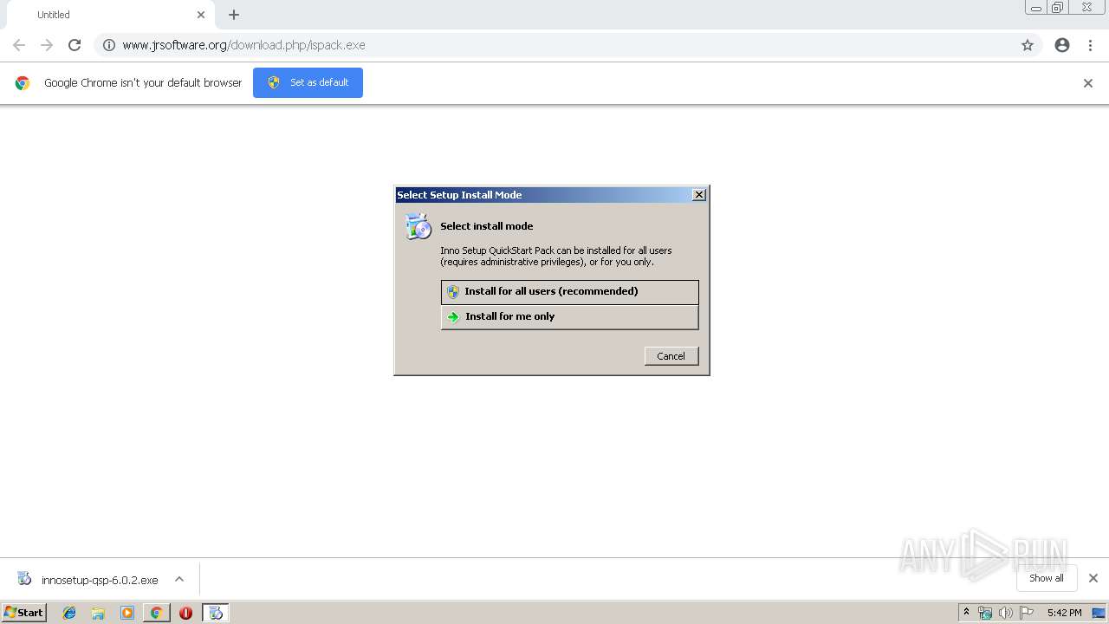Click the taskbar clock showing 5:42 PM
Image resolution: width=1109 pixels, height=624 pixels.
pyautogui.click(x=1064, y=613)
